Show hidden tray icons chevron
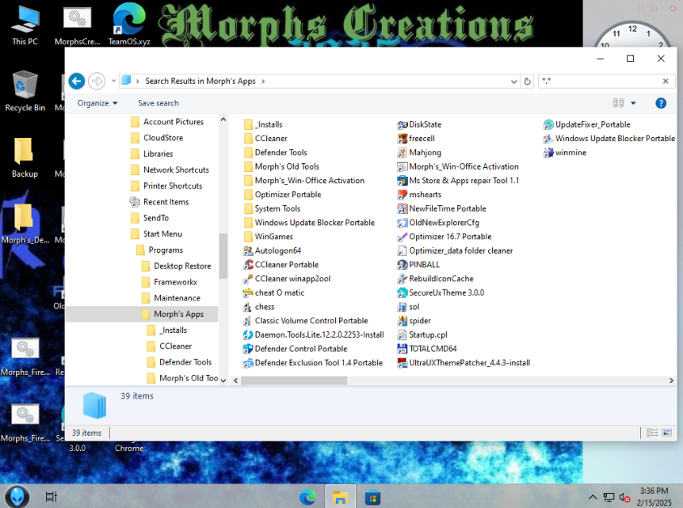The width and height of the screenshot is (683, 508). coord(593,497)
